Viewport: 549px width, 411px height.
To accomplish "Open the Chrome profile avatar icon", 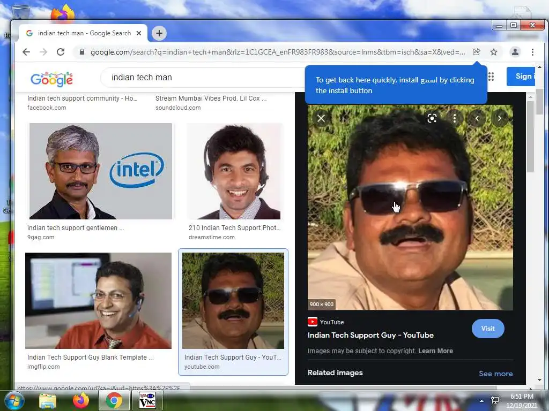I will coord(515,52).
